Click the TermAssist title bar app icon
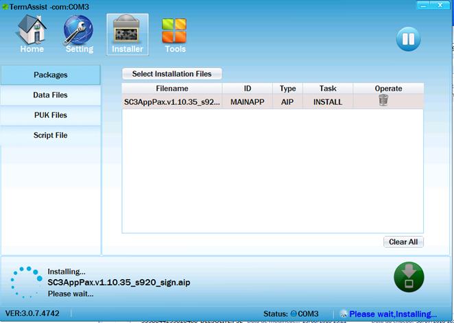 pos(5,5)
